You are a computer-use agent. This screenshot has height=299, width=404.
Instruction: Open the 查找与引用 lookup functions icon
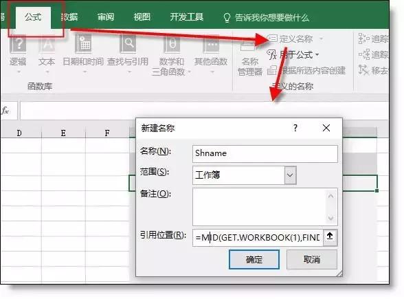[x=128, y=44]
